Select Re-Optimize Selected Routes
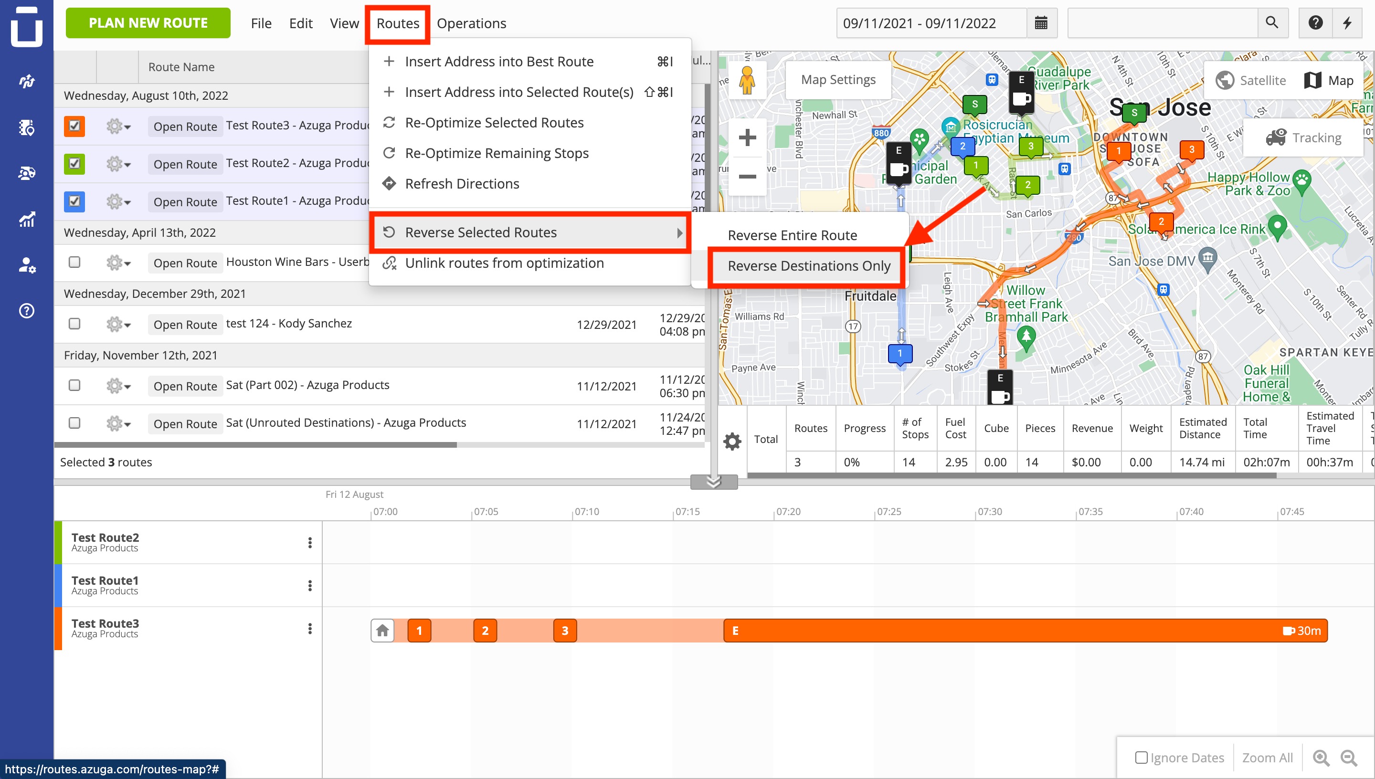The height and width of the screenshot is (779, 1375). 494,123
